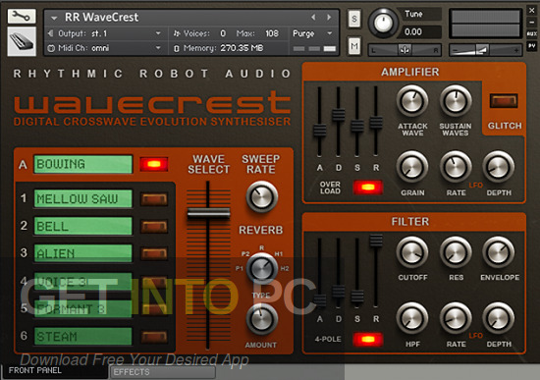Screen dimensions: 540x380
Task: Toggle the 4-Pole filter LED switch
Action: tap(368, 340)
